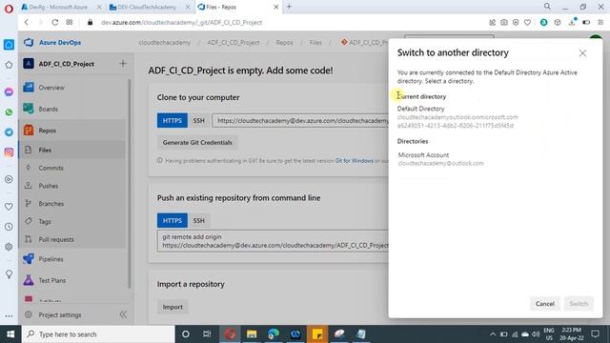Click Cancel in the directory dialog
This screenshot has height=343, width=610.
pos(544,304)
